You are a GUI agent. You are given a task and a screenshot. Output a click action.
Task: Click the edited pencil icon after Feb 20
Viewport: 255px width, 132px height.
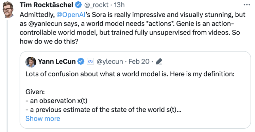159,61
